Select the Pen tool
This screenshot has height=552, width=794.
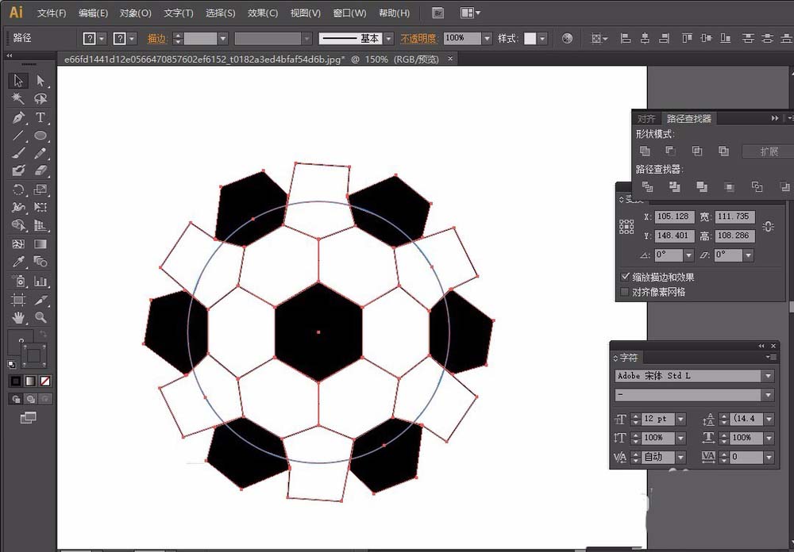click(x=18, y=117)
